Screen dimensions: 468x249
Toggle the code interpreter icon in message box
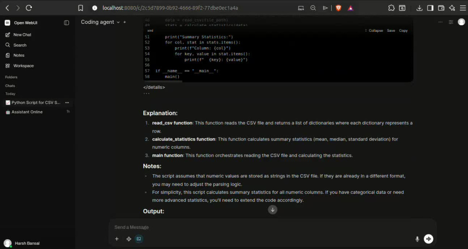click(x=139, y=239)
